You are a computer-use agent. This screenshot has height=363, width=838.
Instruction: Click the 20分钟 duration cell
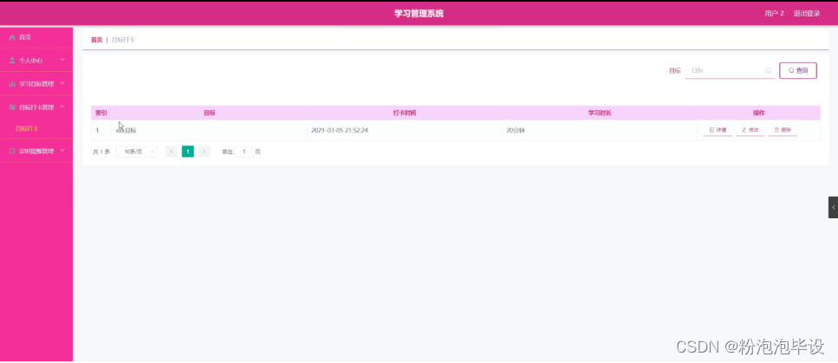(600, 131)
